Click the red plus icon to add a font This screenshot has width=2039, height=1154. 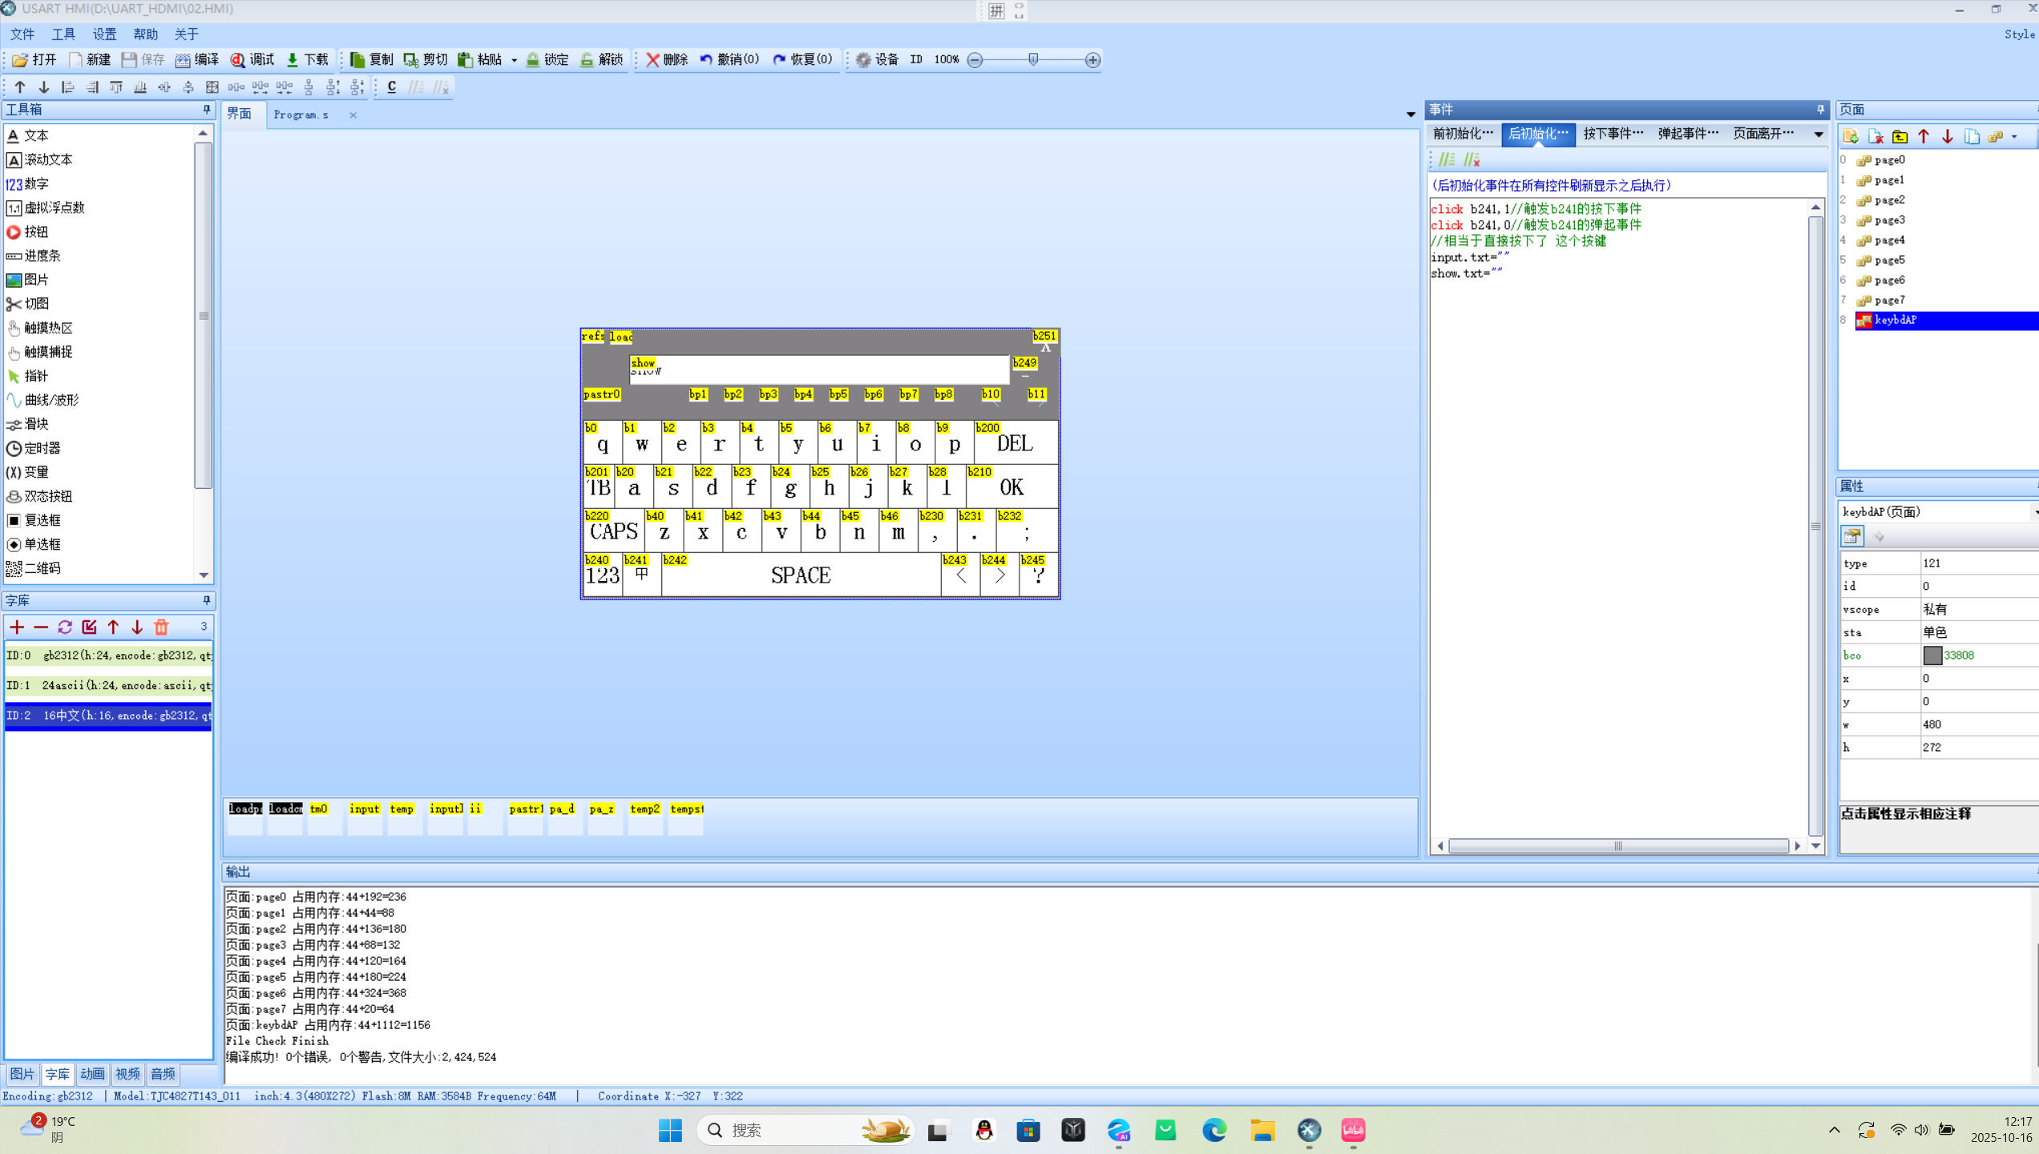point(17,627)
